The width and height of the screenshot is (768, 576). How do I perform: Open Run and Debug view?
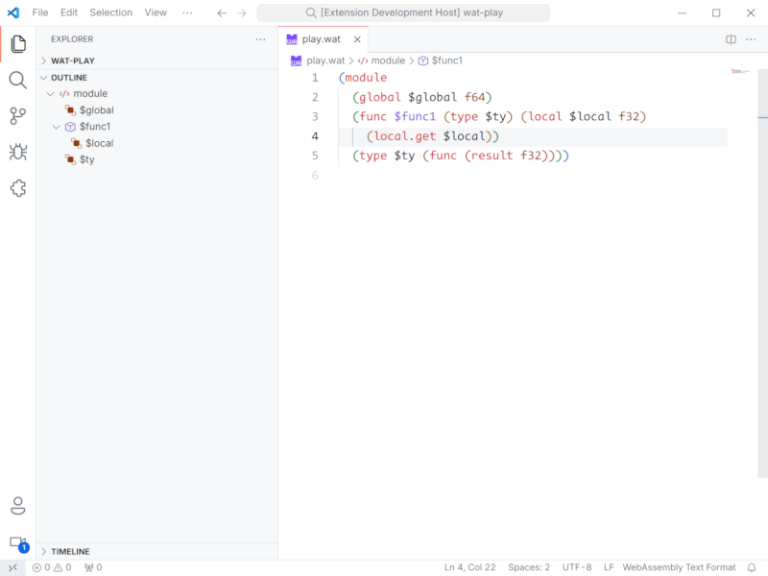tap(17, 152)
